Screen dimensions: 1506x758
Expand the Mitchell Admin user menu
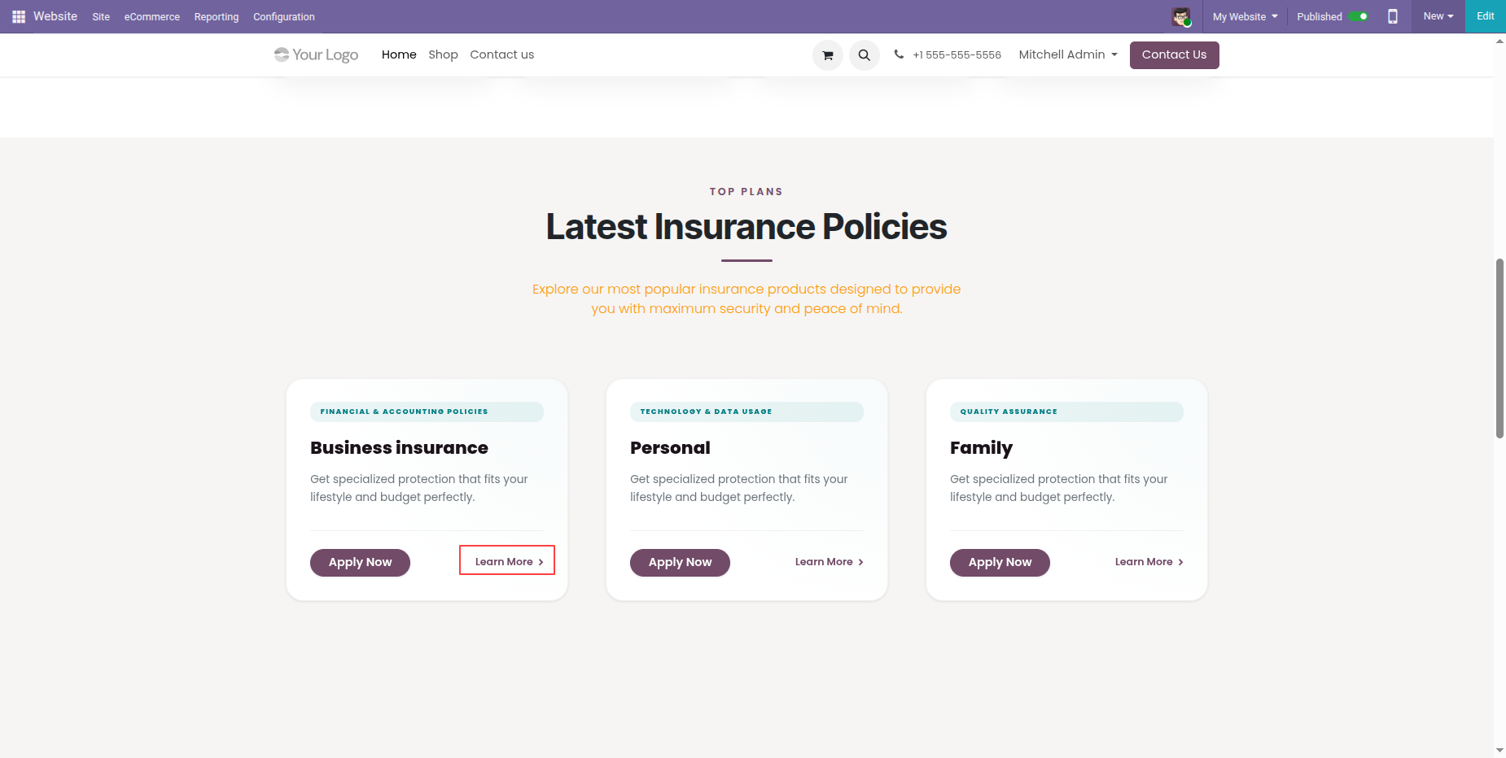1068,54
